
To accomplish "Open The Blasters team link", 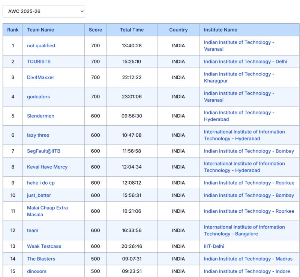I will 41,259.
